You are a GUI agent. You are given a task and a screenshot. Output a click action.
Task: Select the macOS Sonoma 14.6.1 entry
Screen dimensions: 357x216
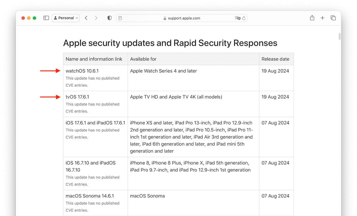[90, 196]
